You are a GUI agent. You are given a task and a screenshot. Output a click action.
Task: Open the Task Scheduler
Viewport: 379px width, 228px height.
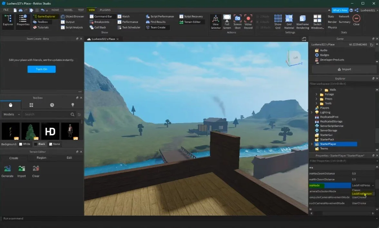(129, 28)
